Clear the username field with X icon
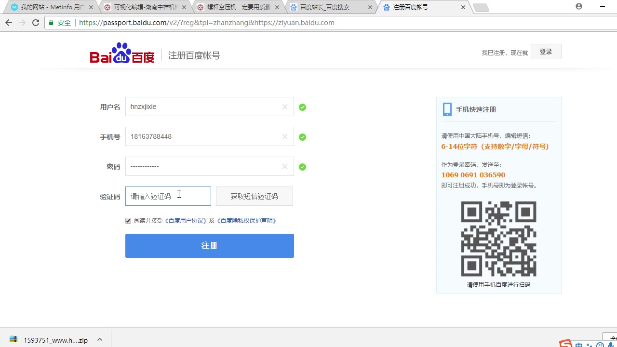 click(285, 107)
